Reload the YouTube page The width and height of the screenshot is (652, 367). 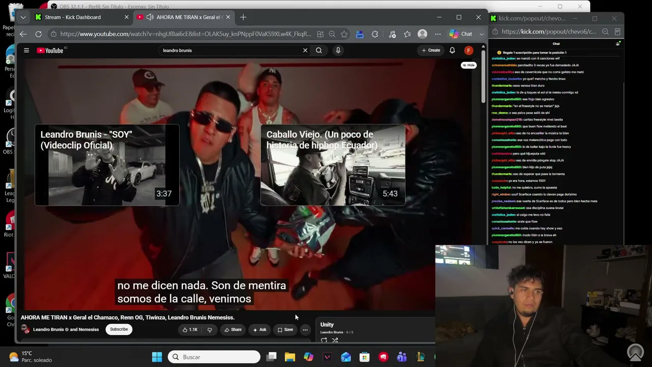click(x=38, y=34)
